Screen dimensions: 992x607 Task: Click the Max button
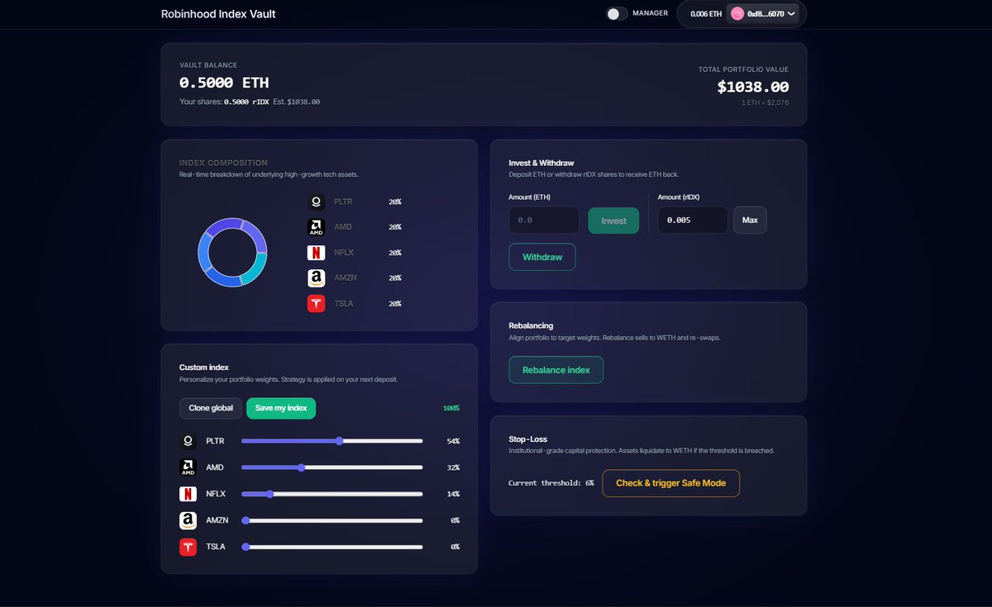coord(750,221)
